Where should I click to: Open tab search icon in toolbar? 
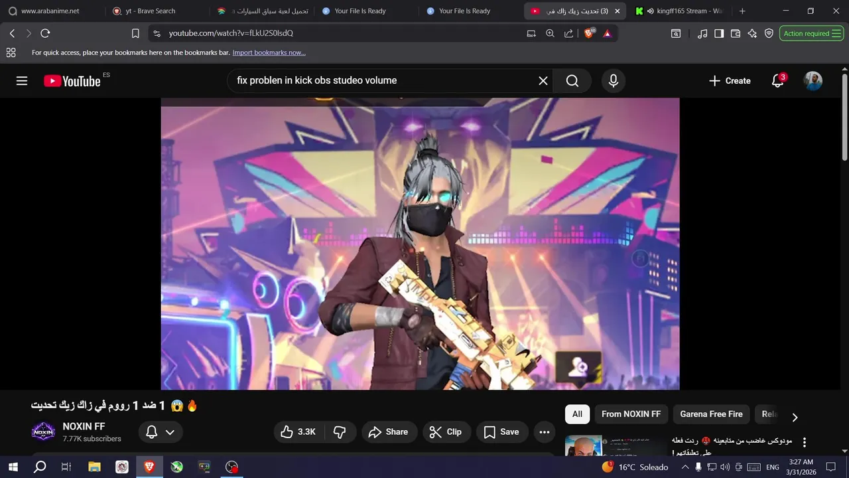676,33
